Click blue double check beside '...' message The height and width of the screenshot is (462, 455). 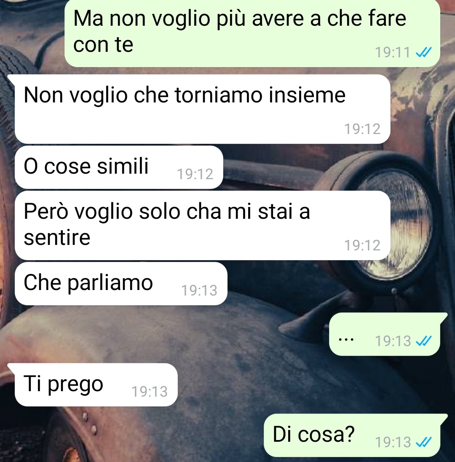pos(423,341)
